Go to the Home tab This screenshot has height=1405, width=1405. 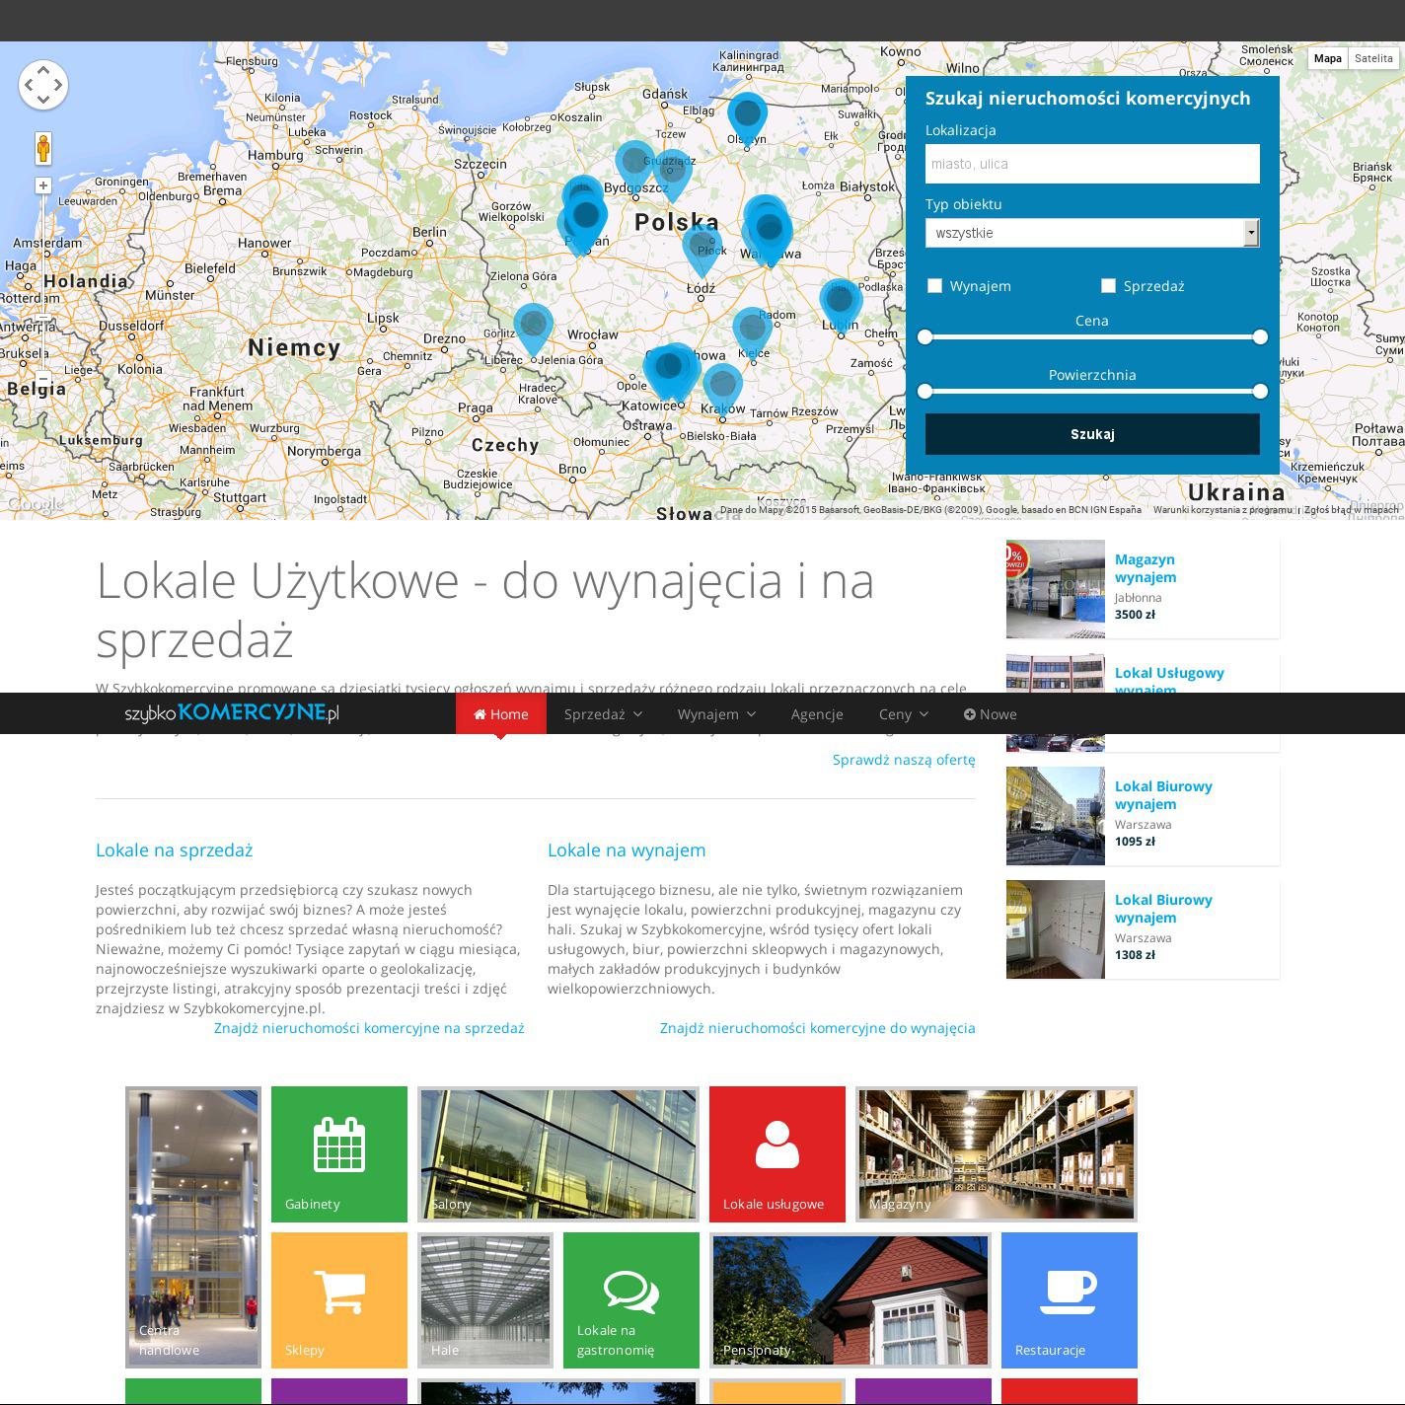point(501,714)
